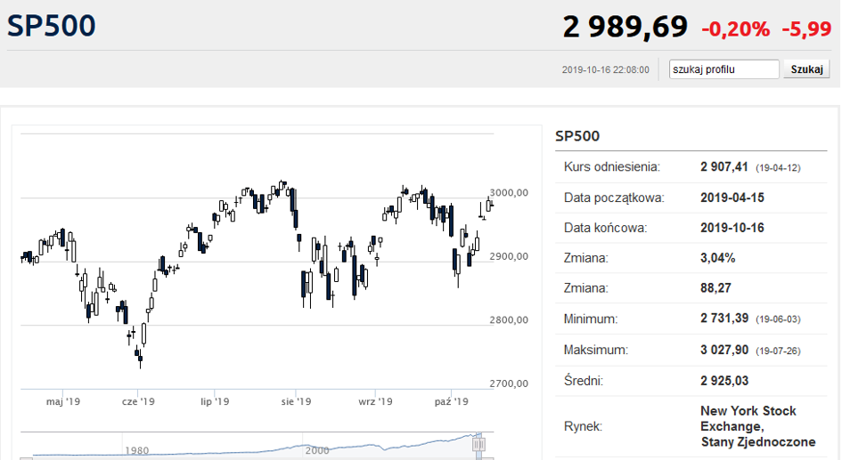Select the Data końcowa value 2019-10-16

coord(732,228)
